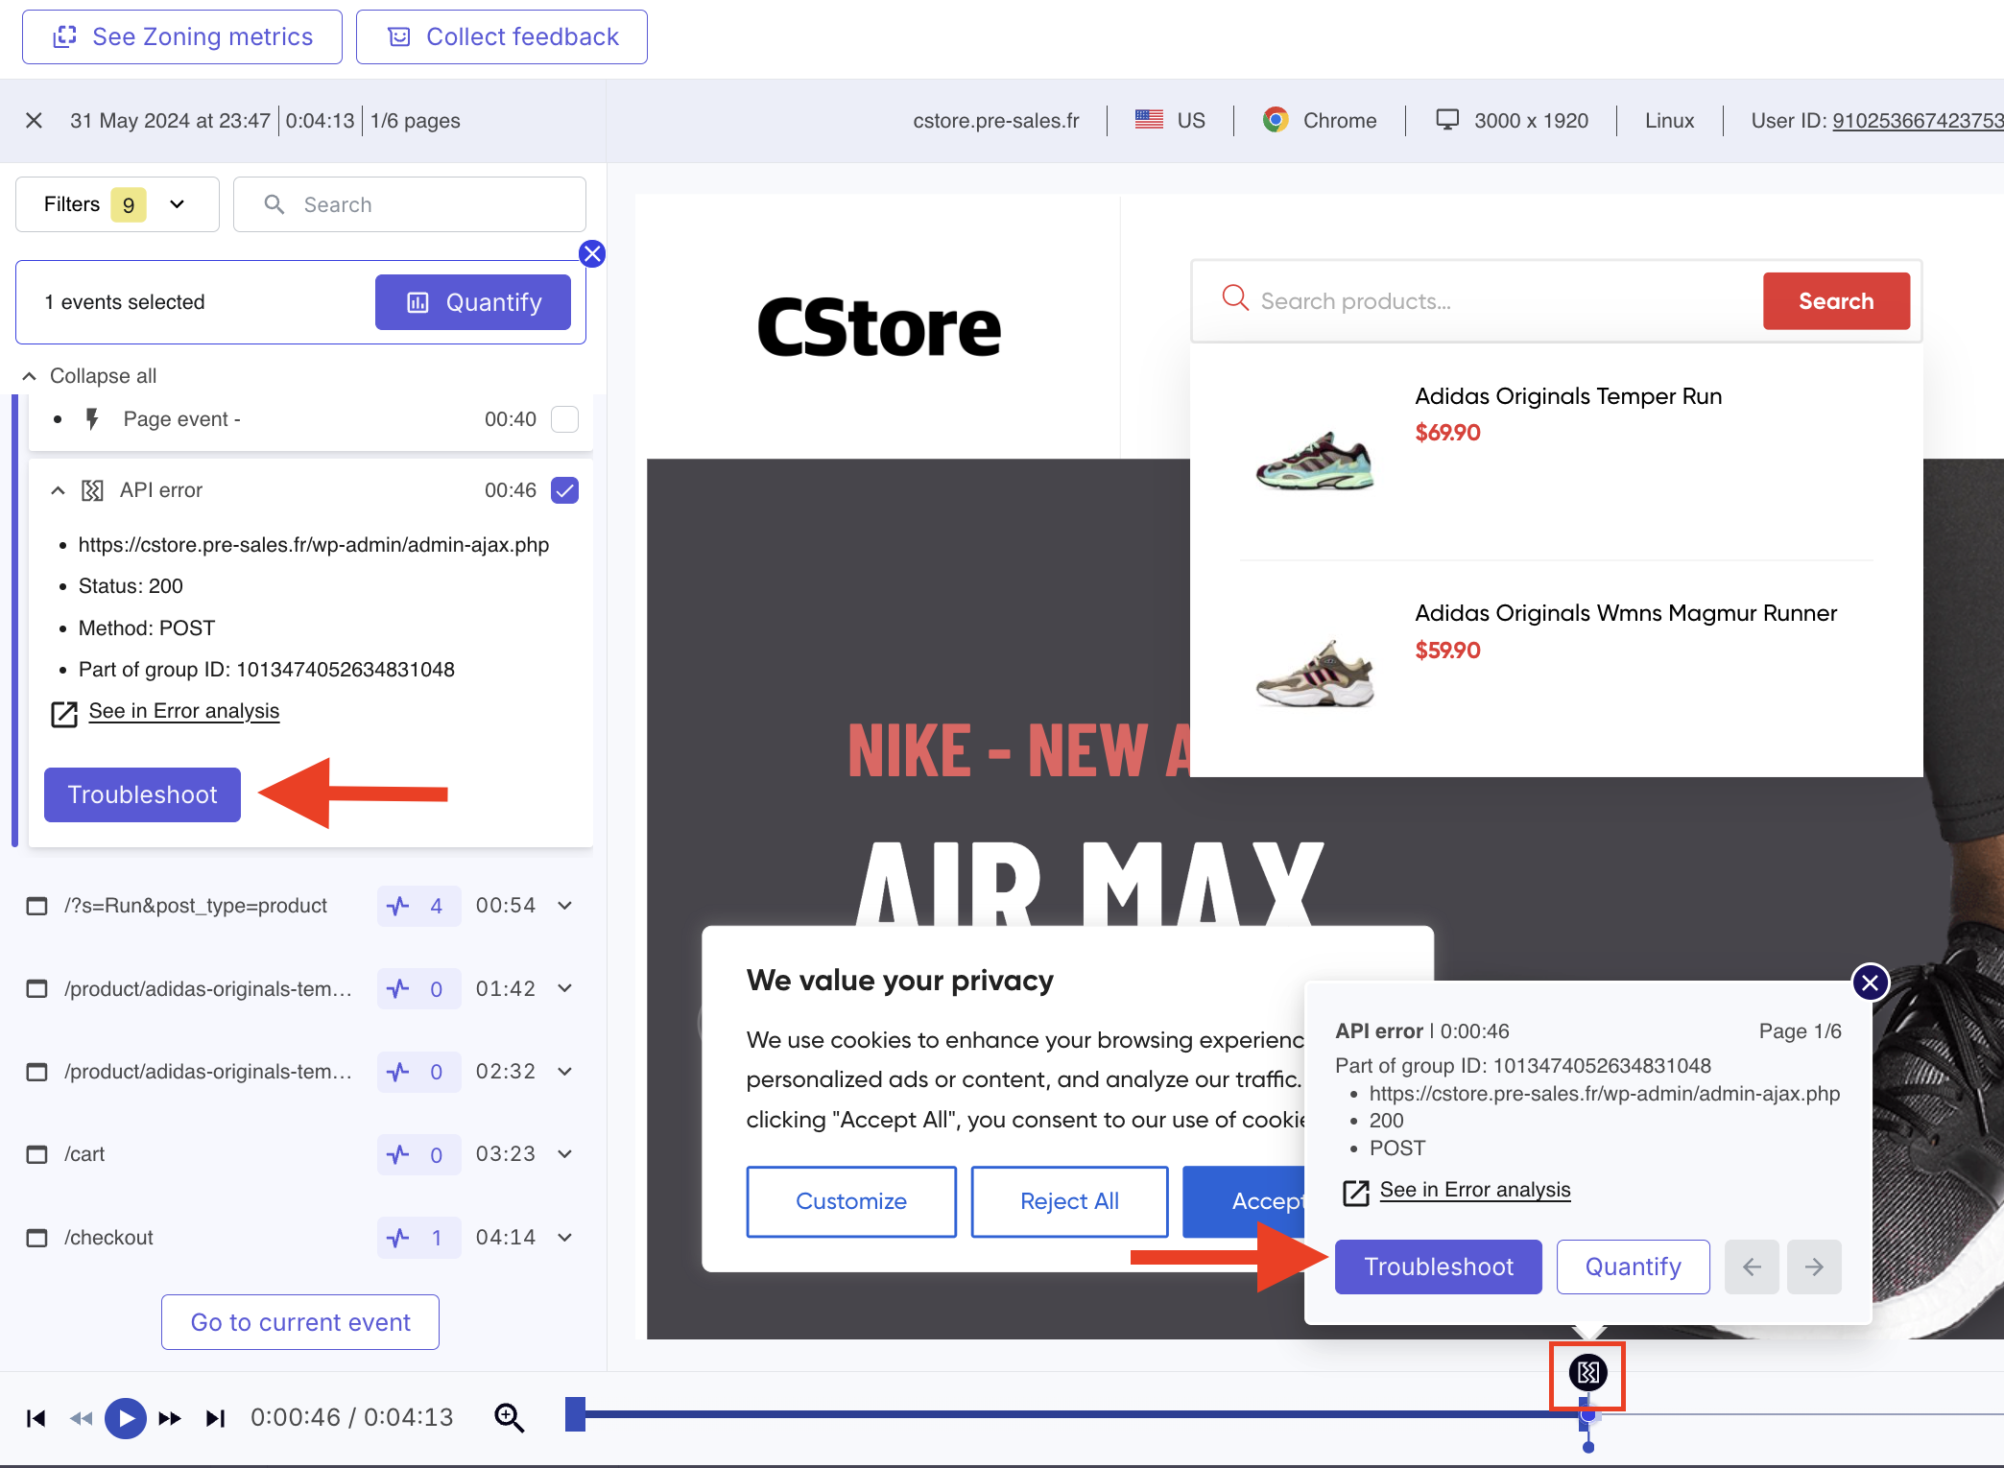The image size is (2004, 1468).
Task: Focus the events Search field
Action: (x=410, y=204)
